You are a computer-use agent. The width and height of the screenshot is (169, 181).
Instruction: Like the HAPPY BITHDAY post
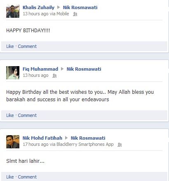(10, 46)
